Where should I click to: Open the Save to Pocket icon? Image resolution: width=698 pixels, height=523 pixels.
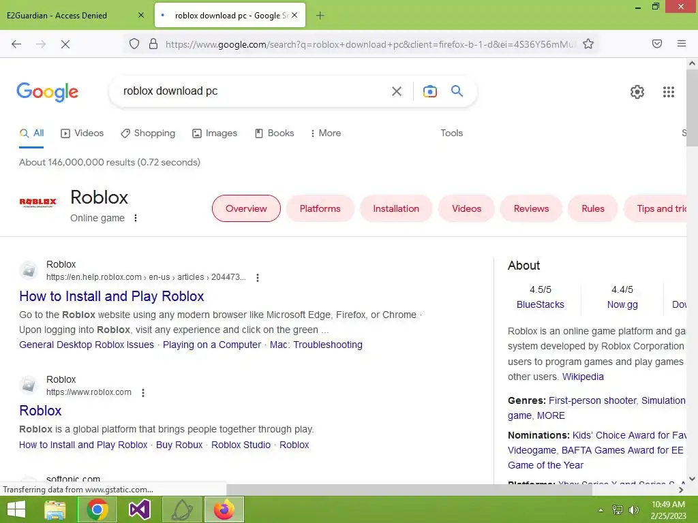point(657,44)
